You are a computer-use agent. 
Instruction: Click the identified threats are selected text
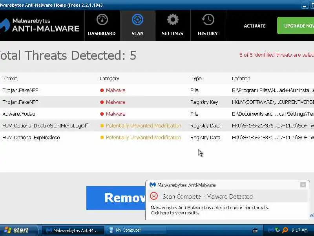point(277,55)
